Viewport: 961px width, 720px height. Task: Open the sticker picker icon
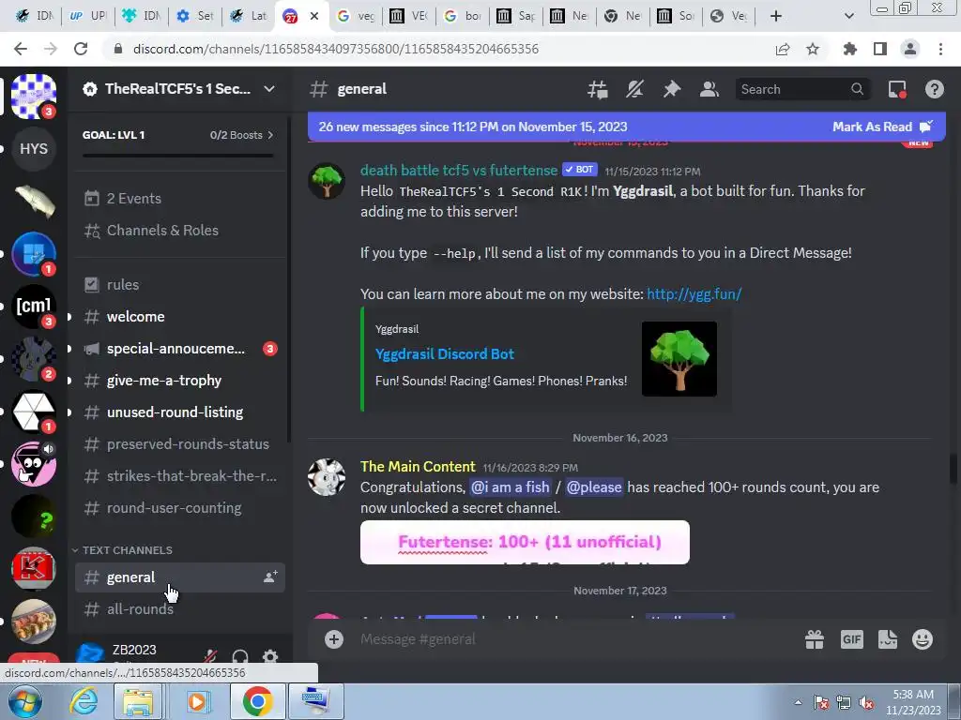click(x=888, y=639)
